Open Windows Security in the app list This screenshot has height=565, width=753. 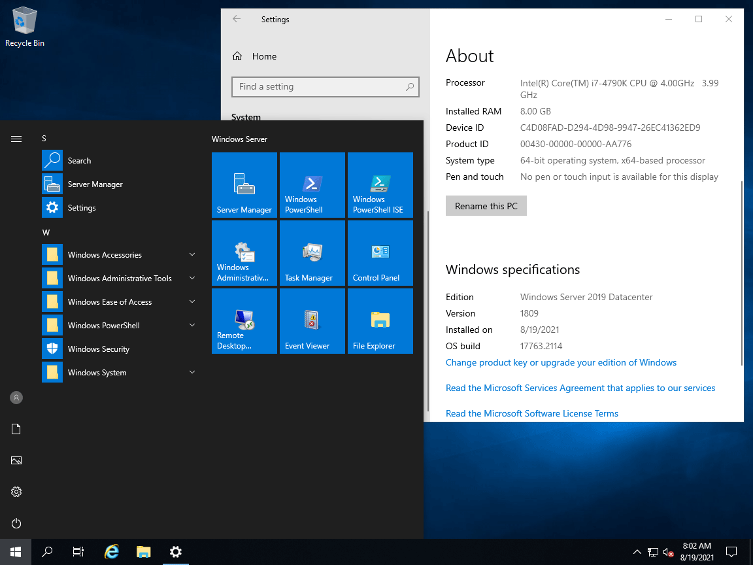coord(120,349)
